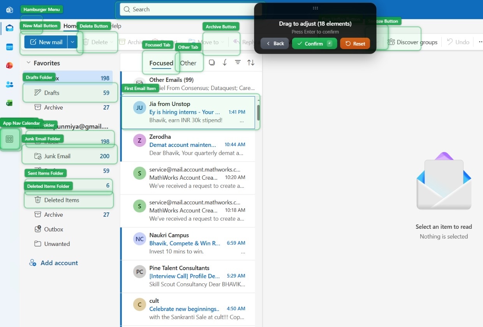Open the People app icon
The image size is (483, 327).
9,85
